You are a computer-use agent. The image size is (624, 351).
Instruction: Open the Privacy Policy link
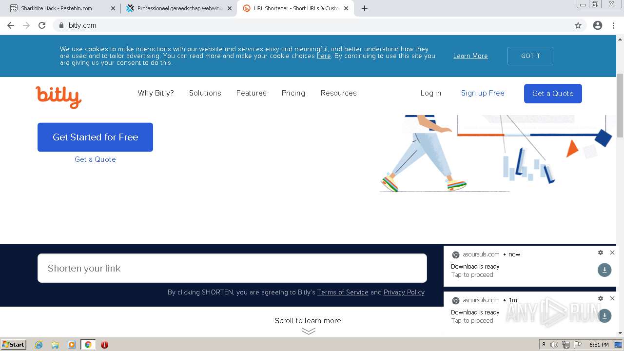pyautogui.click(x=404, y=292)
